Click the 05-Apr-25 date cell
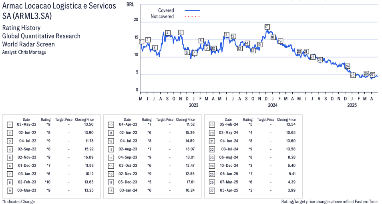 (229, 190)
